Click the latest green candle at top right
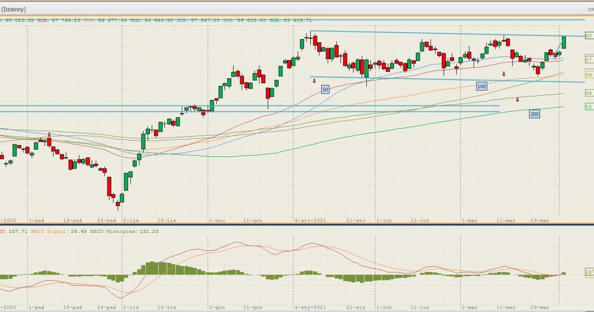The width and height of the screenshot is (594, 312). [564, 42]
